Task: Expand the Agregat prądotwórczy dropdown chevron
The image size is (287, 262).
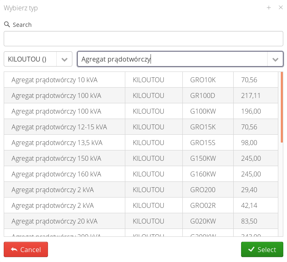Action: point(275,59)
